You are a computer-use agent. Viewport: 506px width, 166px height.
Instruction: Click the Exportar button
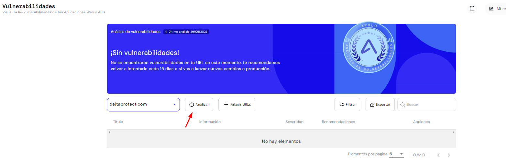[x=380, y=105]
